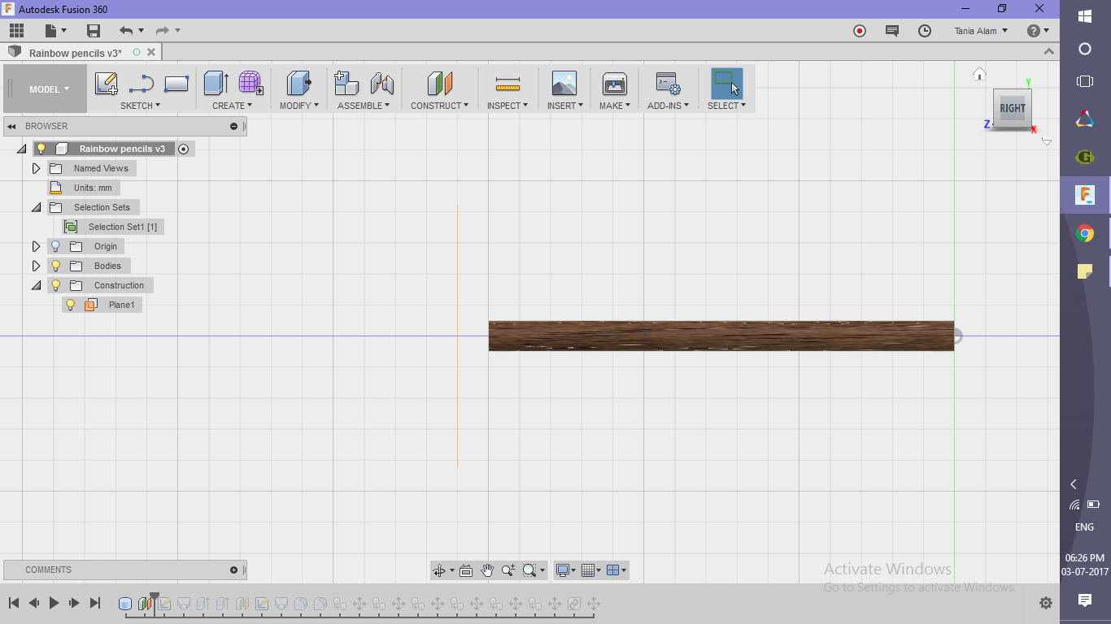Switch to the Rainbow pencils v3* document tab
1111x624 pixels.
coord(75,53)
